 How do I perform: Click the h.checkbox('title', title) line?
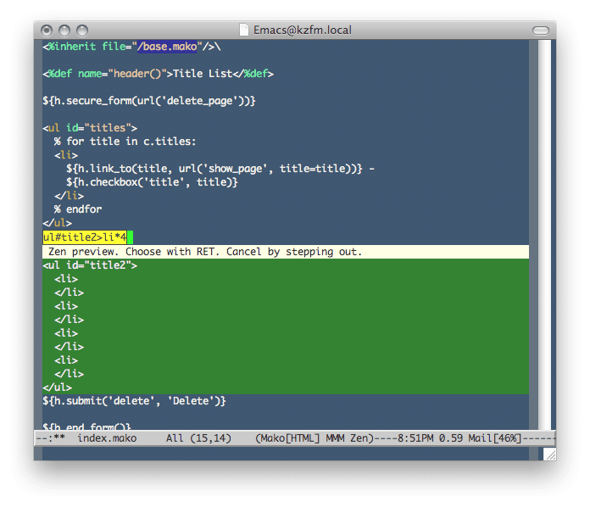[152, 182]
